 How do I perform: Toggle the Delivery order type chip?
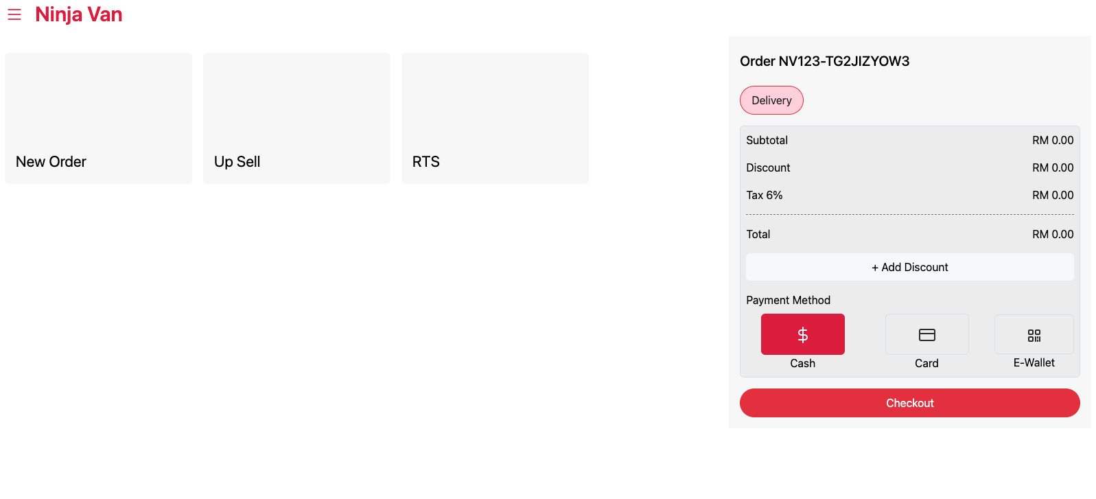point(771,100)
